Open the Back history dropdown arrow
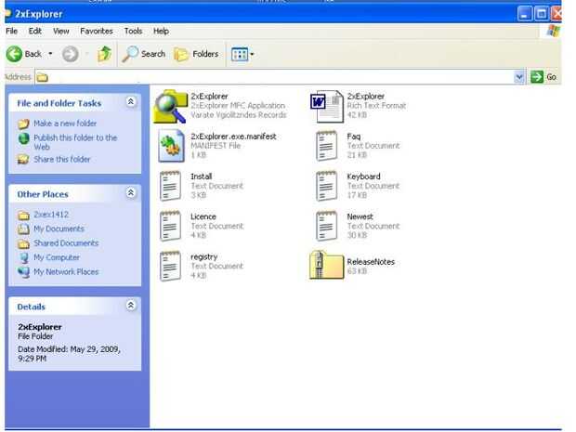The width and height of the screenshot is (576, 432). 50,54
